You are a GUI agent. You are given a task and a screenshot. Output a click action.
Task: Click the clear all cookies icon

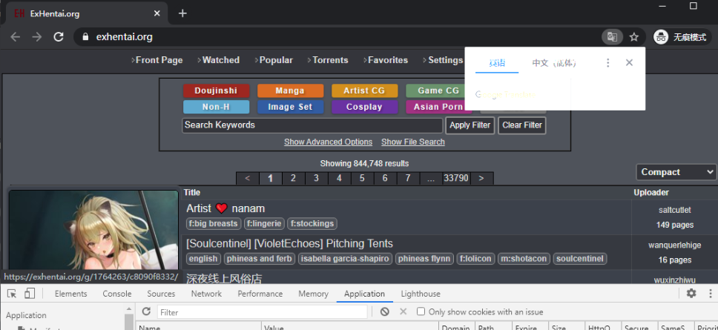pos(385,311)
